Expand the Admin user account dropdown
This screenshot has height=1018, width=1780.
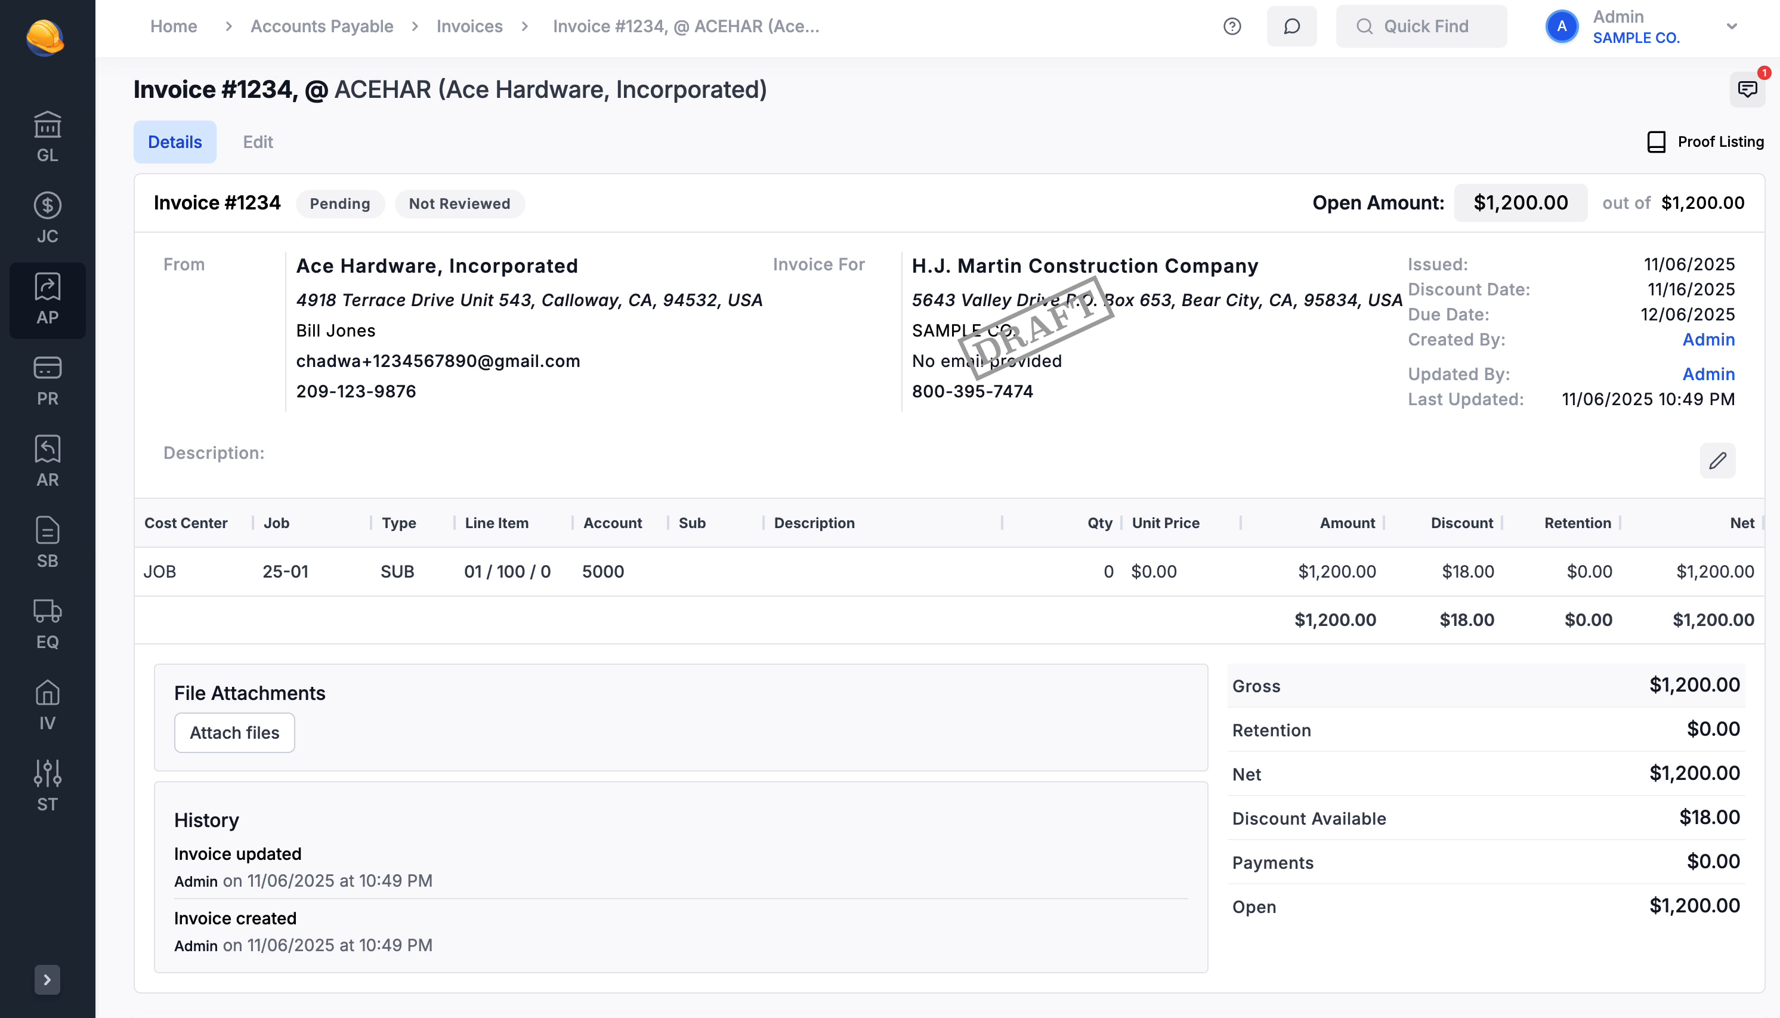pyautogui.click(x=1731, y=27)
